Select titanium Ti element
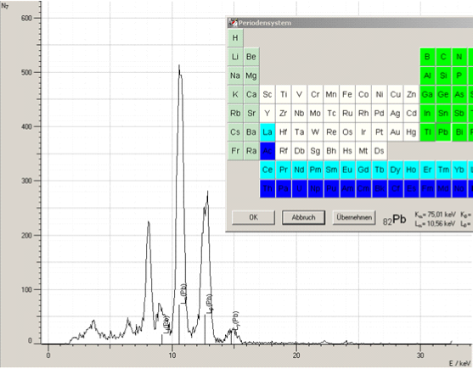 click(x=284, y=95)
